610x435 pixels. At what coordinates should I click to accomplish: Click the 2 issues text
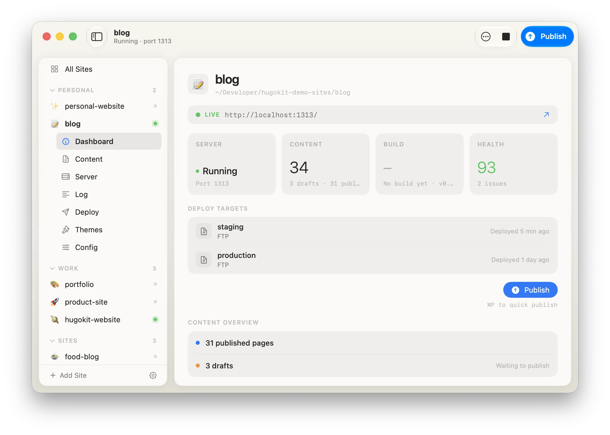(492, 184)
